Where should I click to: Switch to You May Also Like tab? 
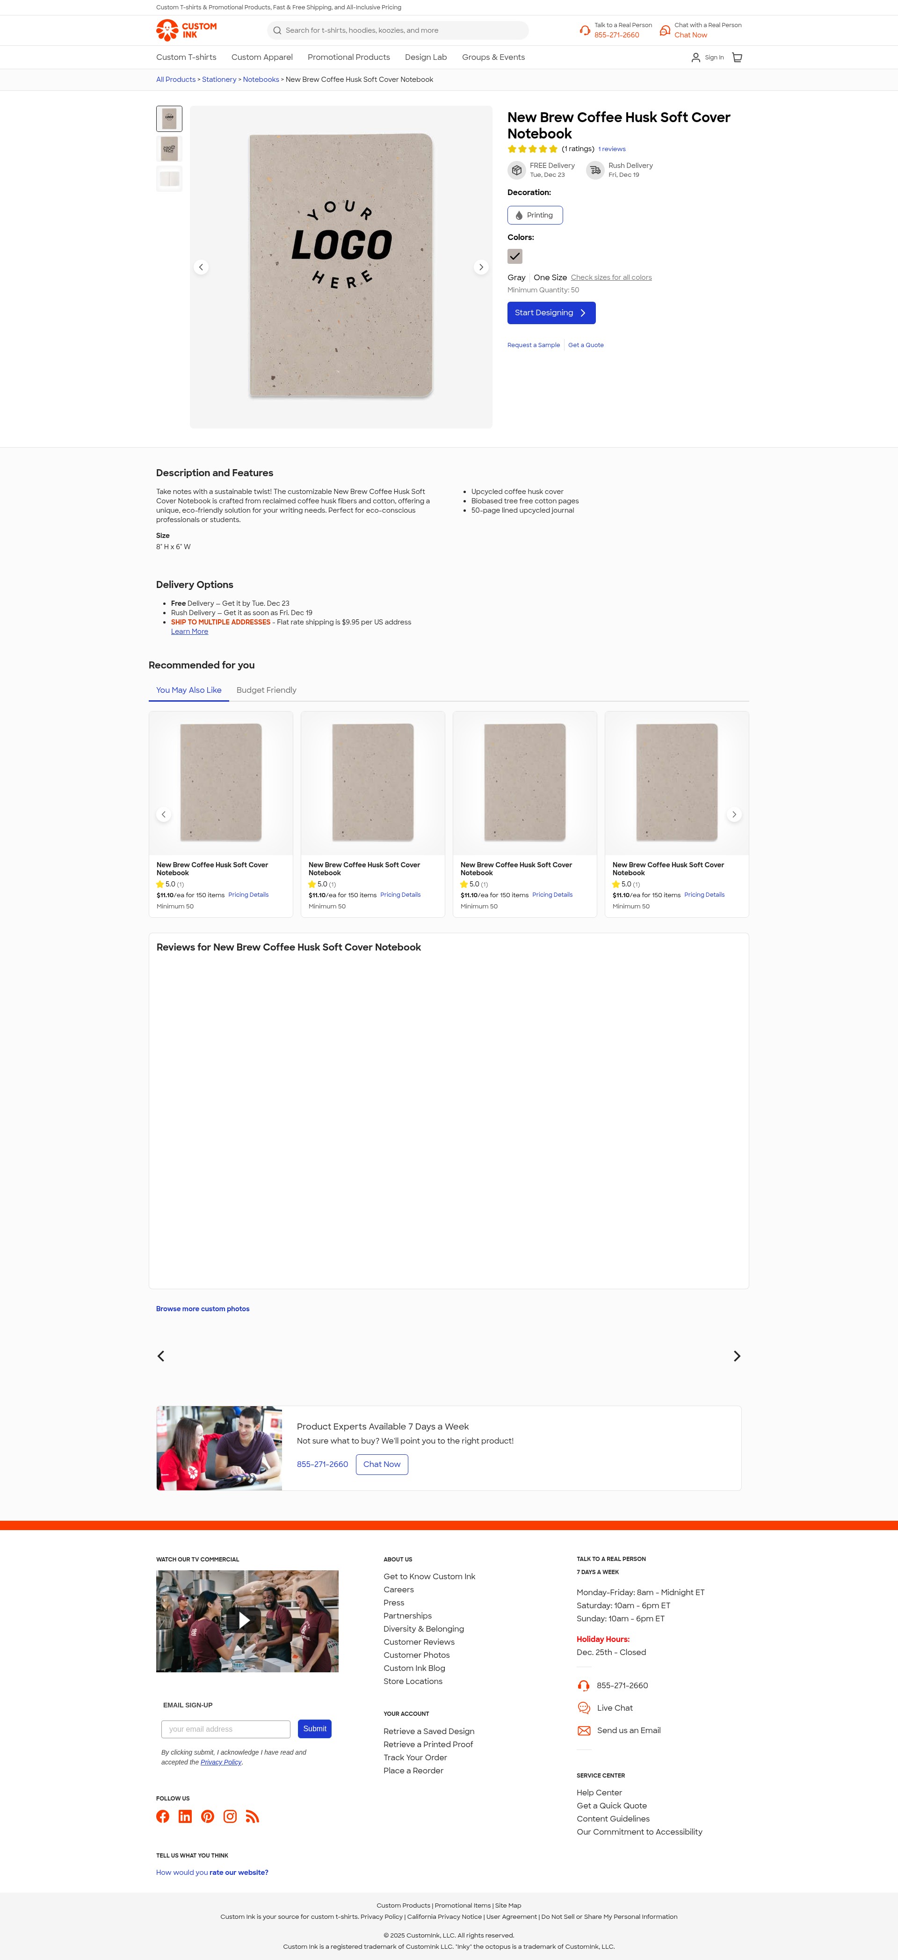[189, 690]
